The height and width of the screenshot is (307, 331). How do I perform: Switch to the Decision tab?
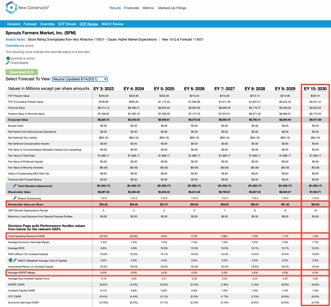coord(14,24)
